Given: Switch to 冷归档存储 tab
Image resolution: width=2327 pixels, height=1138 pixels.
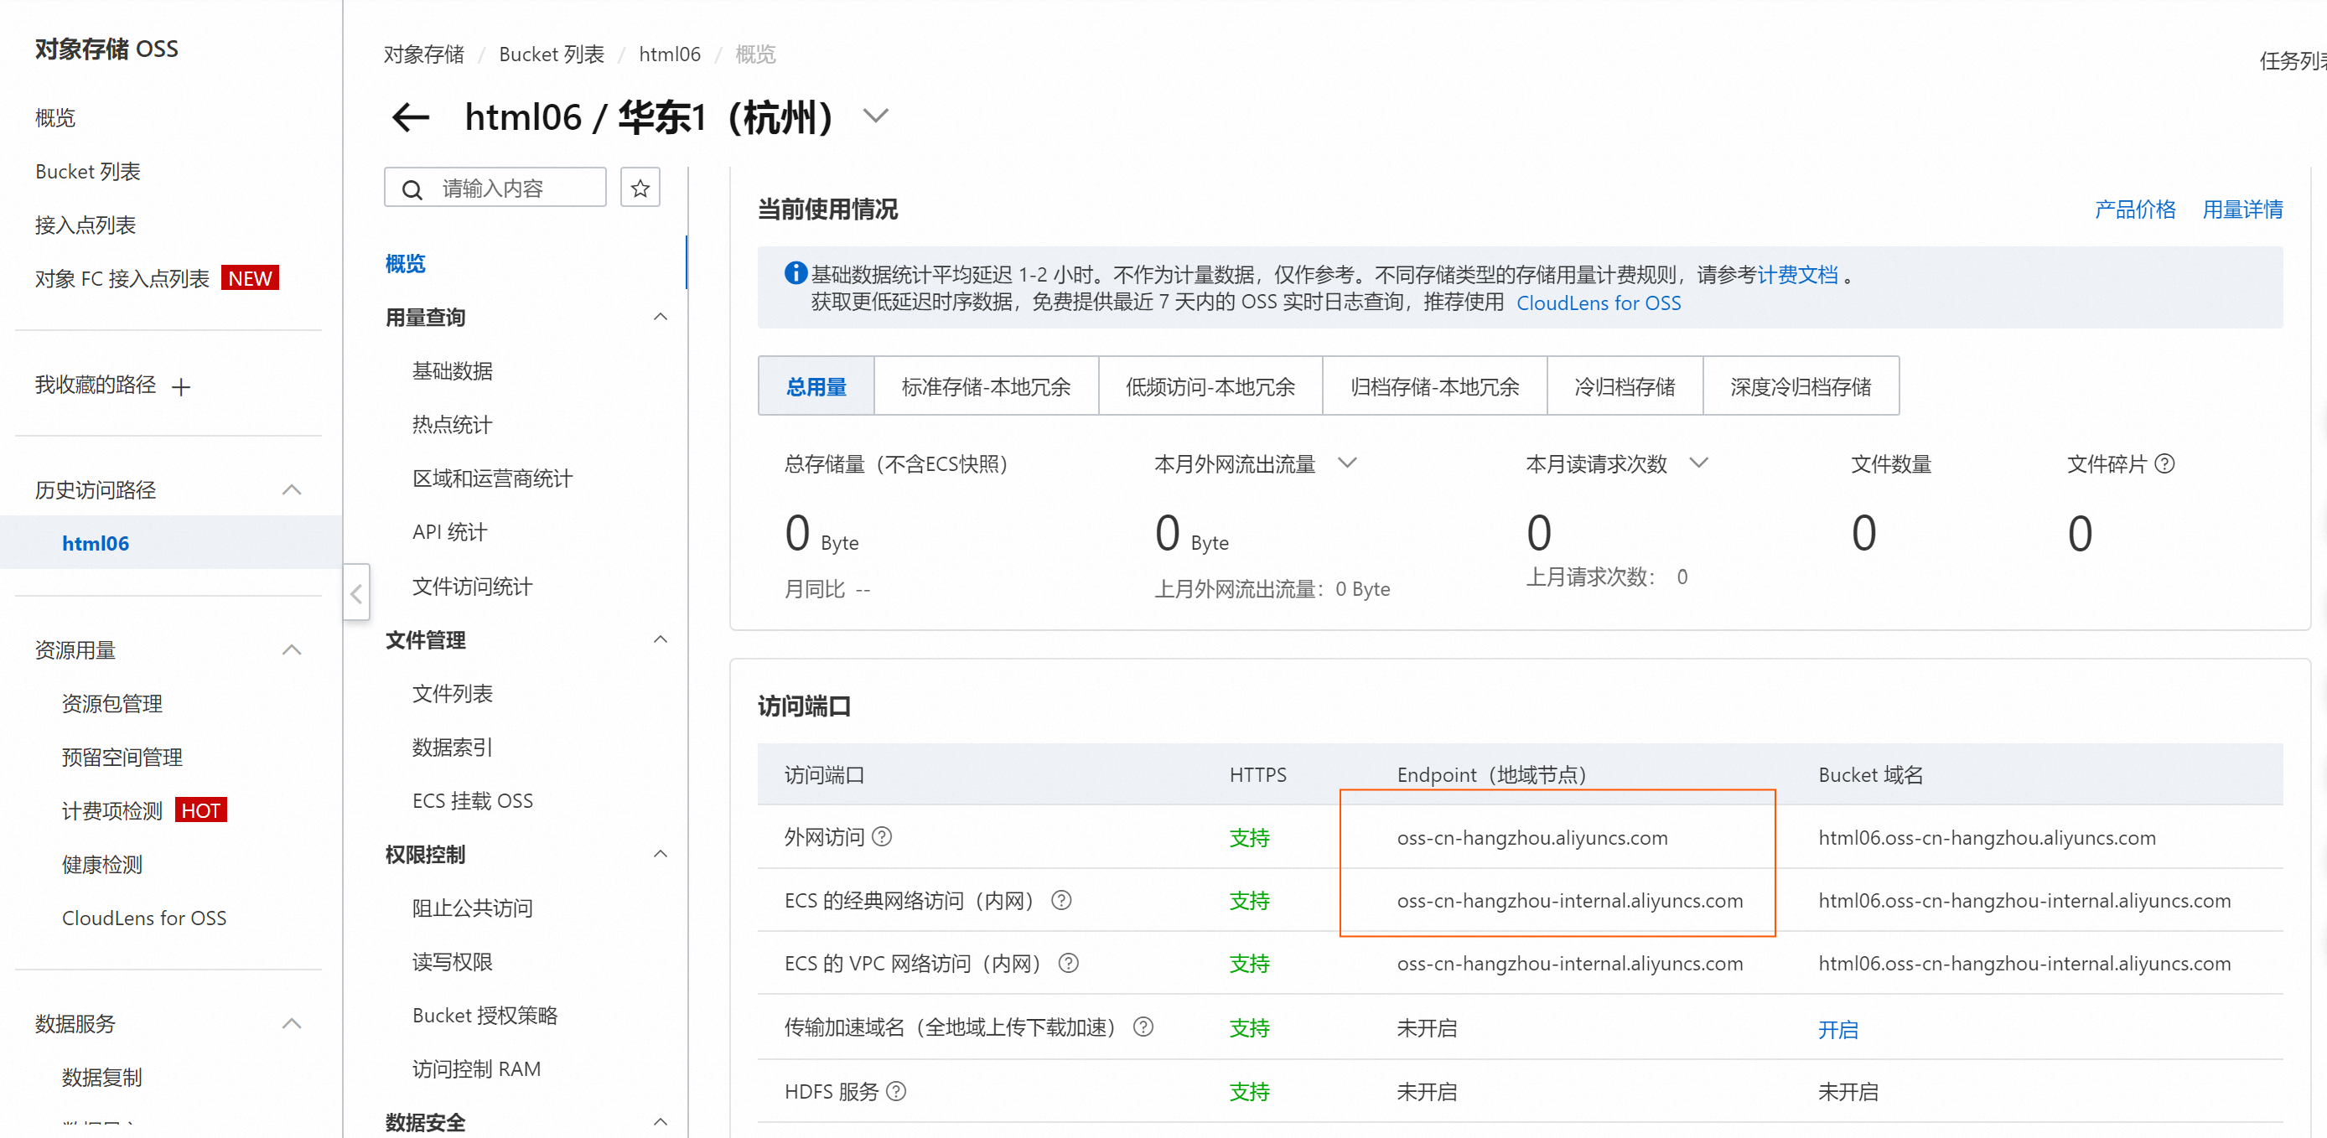Looking at the screenshot, I should coord(1625,386).
